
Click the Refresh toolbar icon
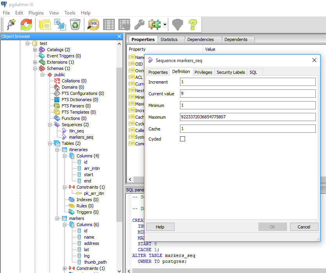click(26, 24)
